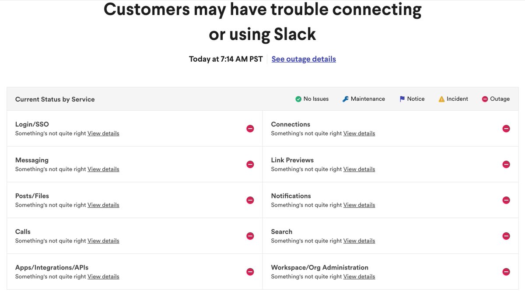View details for Posts/Files
This screenshot has height=298, width=525.
click(x=103, y=205)
